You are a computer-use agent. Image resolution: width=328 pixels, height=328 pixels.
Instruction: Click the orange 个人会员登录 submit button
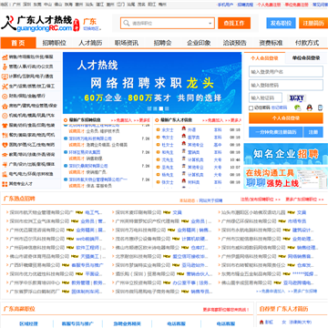click(286, 118)
